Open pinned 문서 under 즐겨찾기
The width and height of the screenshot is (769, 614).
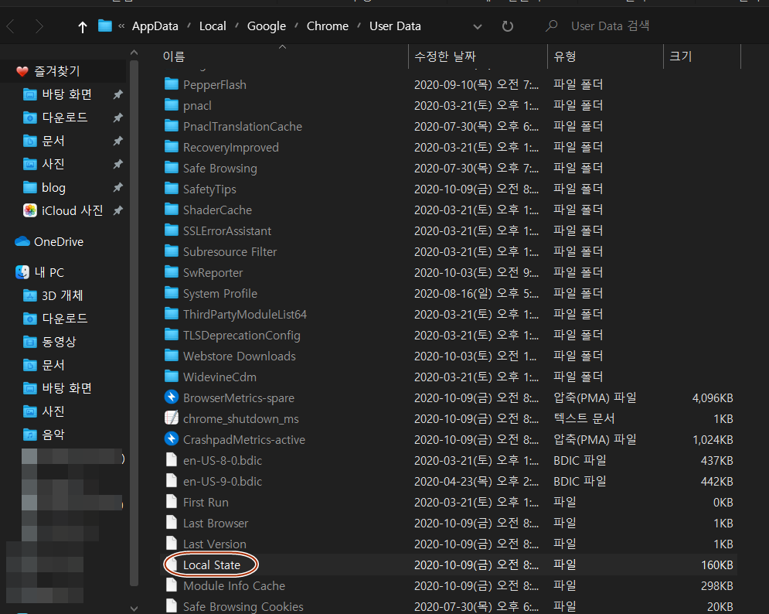(53, 141)
